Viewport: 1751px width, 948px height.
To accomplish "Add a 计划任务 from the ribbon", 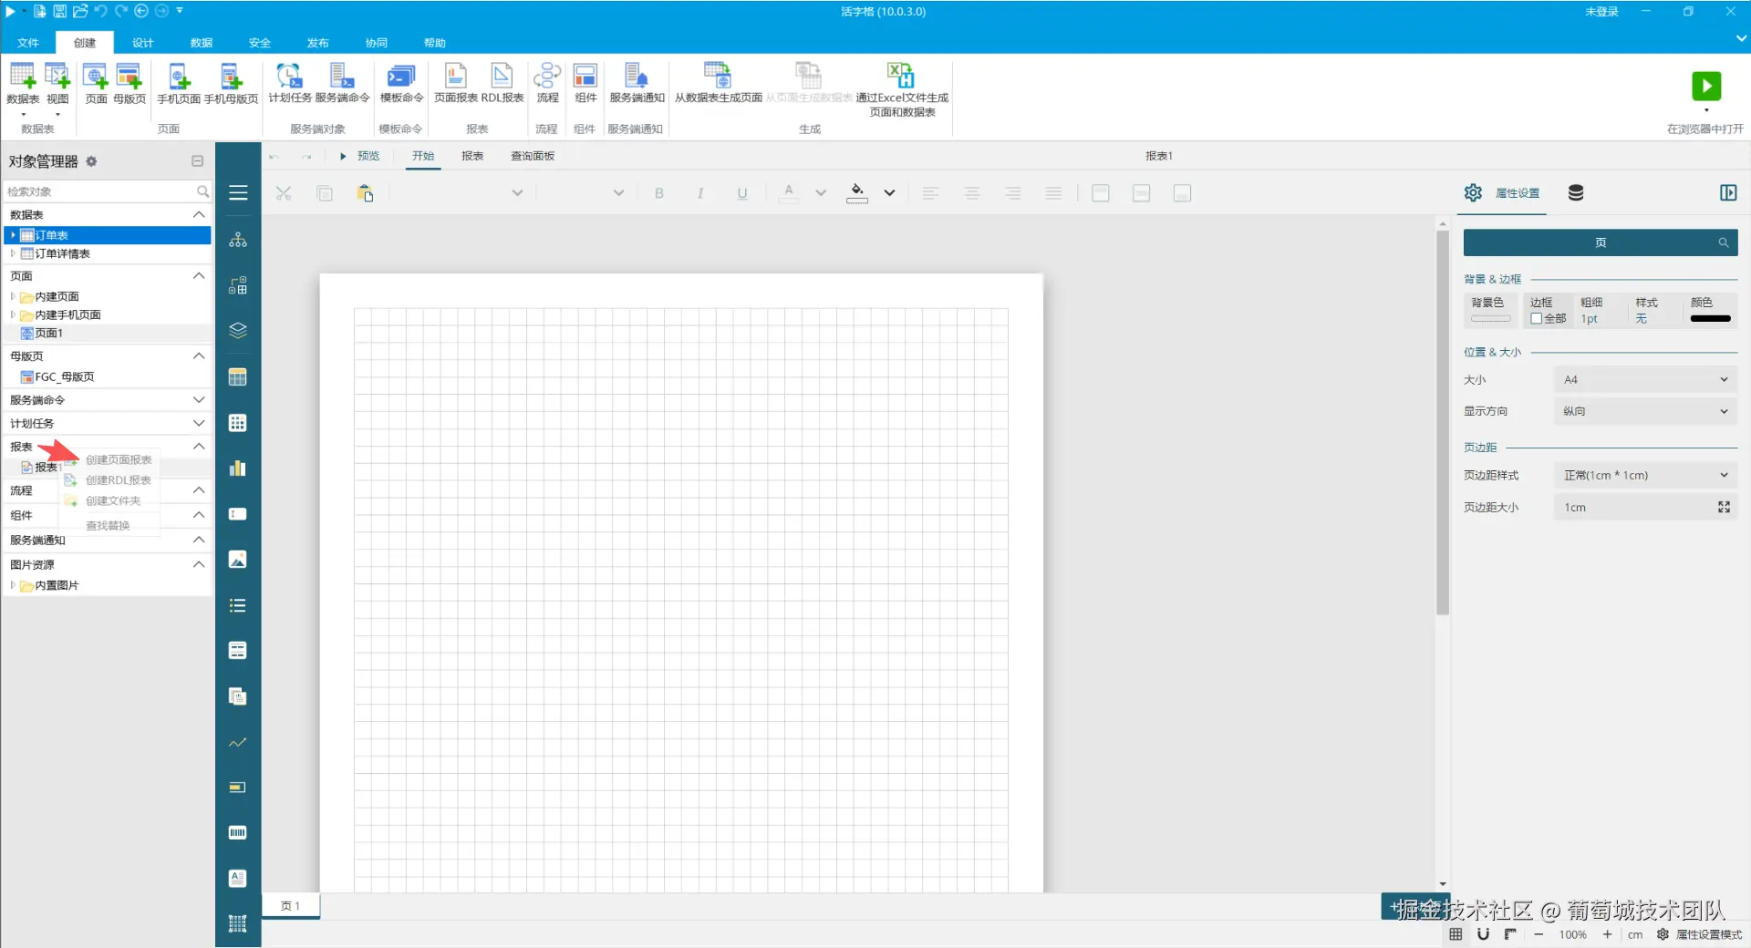I will click(290, 83).
